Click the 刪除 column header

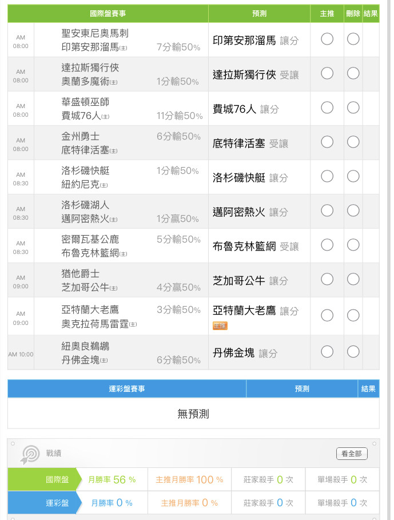pyautogui.click(x=353, y=14)
